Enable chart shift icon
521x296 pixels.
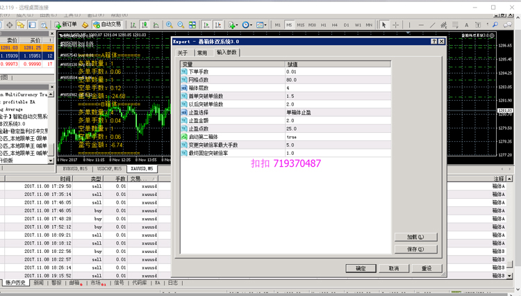pos(218,25)
